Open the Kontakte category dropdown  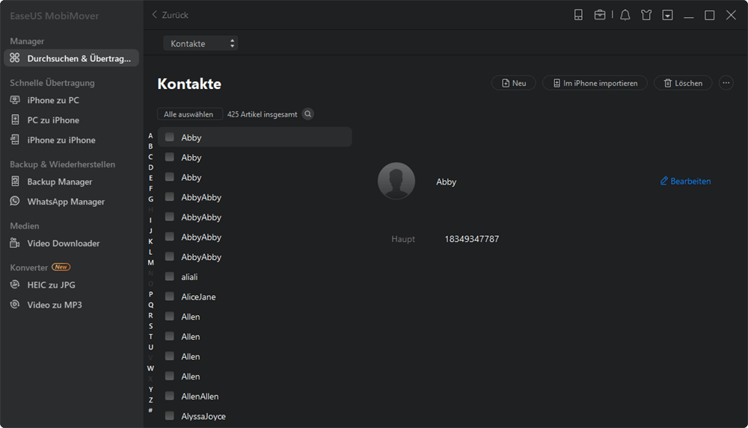[200, 43]
